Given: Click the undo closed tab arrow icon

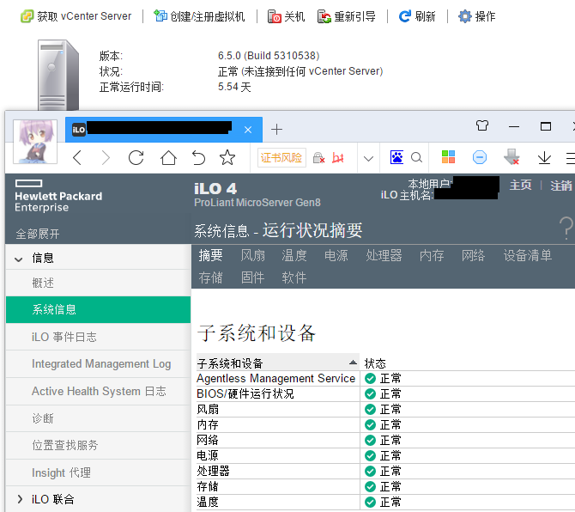Looking at the screenshot, I should (198, 158).
